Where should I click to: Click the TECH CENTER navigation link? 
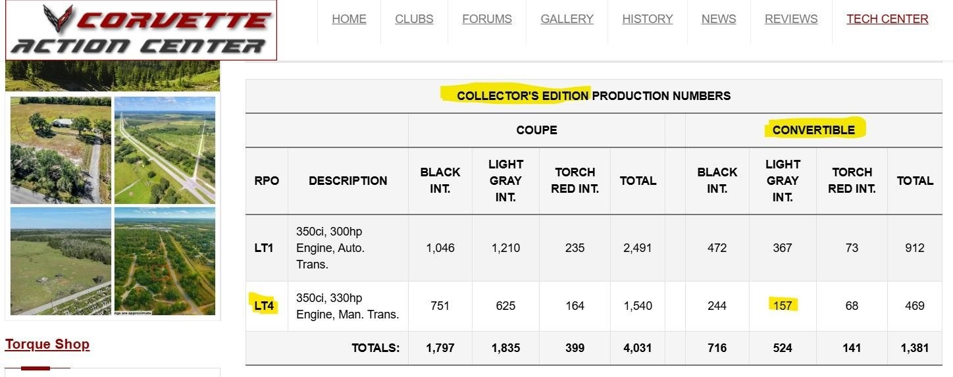[887, 19]
